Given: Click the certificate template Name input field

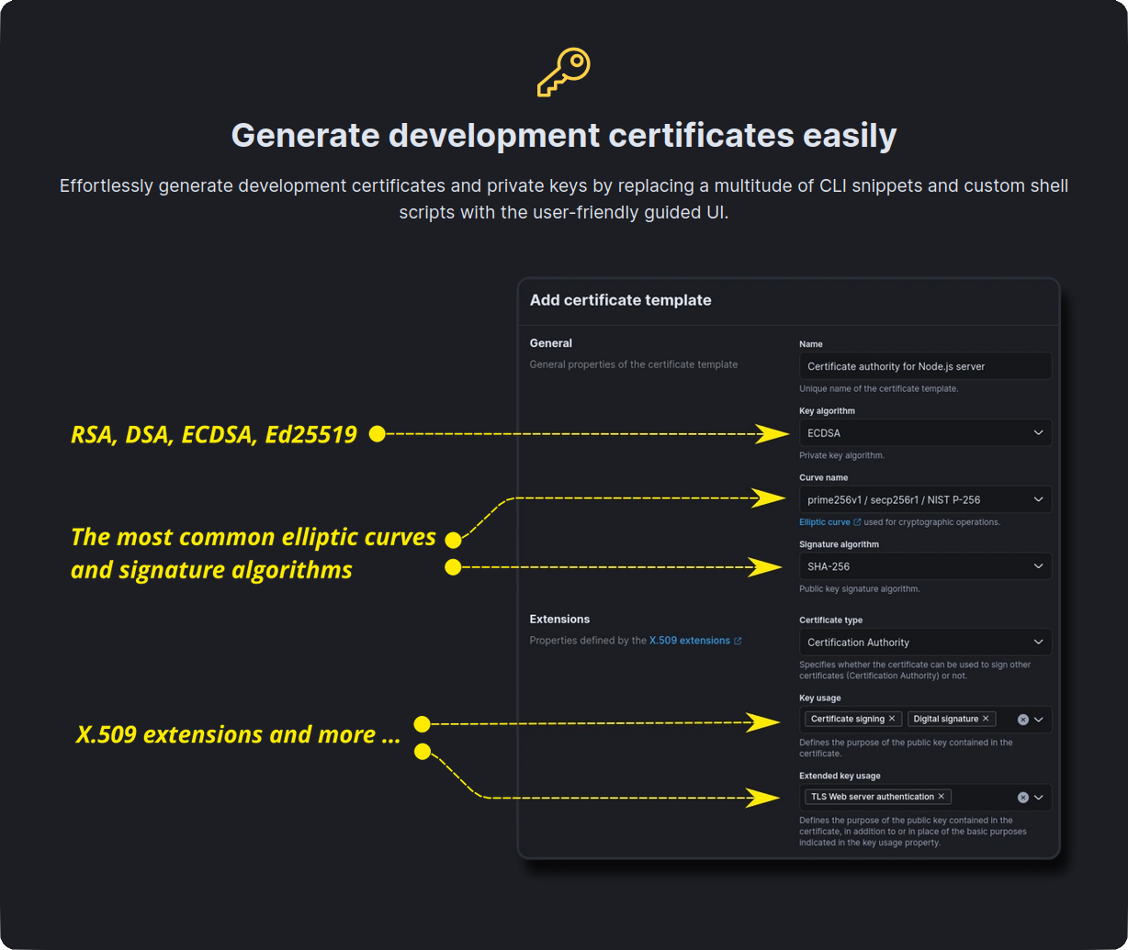Looking at the screenshot, I should click(x=925, y=365).
